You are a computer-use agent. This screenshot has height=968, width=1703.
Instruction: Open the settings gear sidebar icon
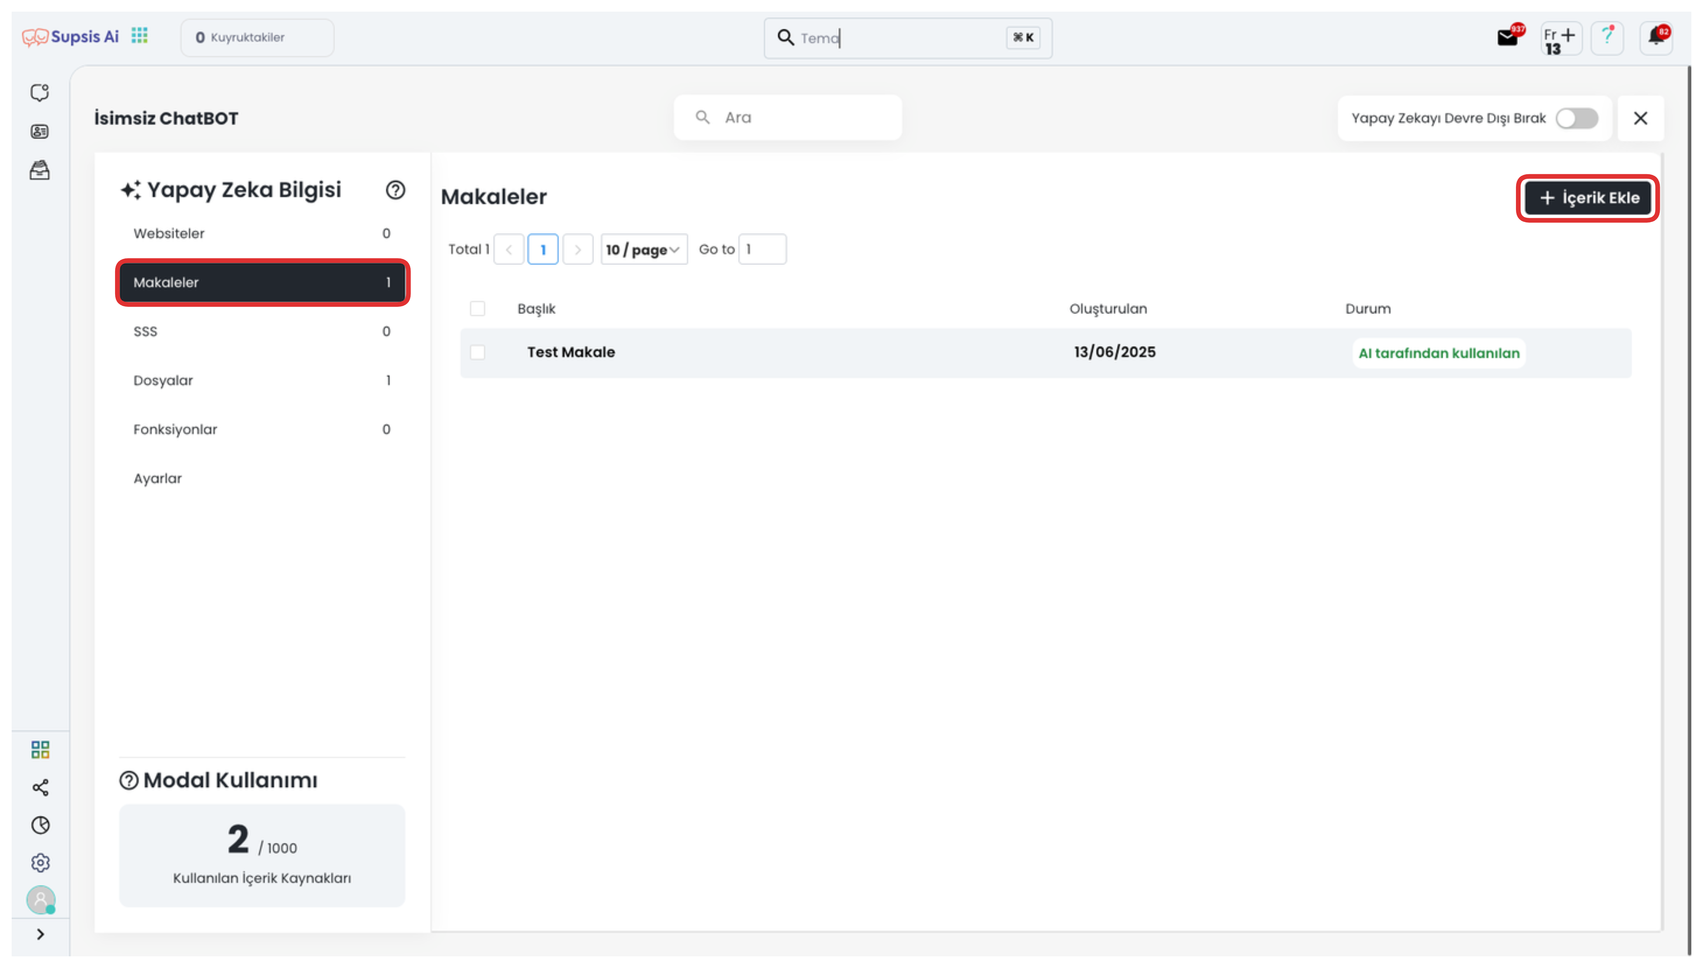click(40, 862)
